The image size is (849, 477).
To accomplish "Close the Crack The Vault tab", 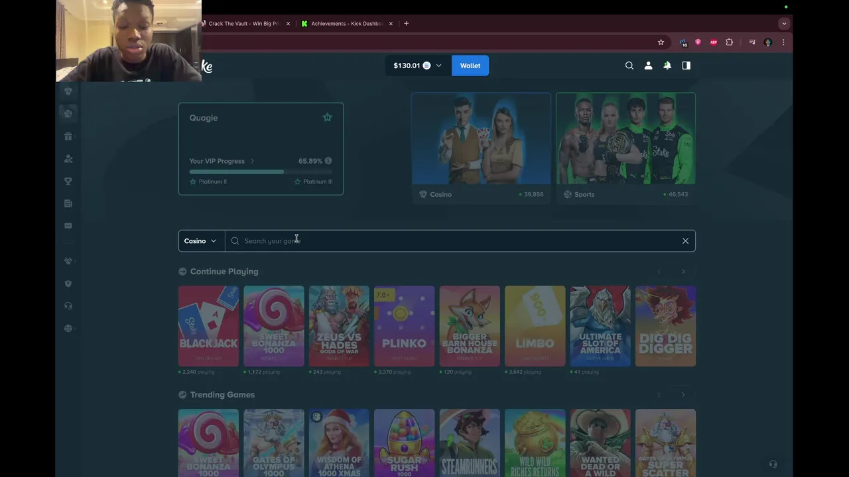I will pos(288,24).
